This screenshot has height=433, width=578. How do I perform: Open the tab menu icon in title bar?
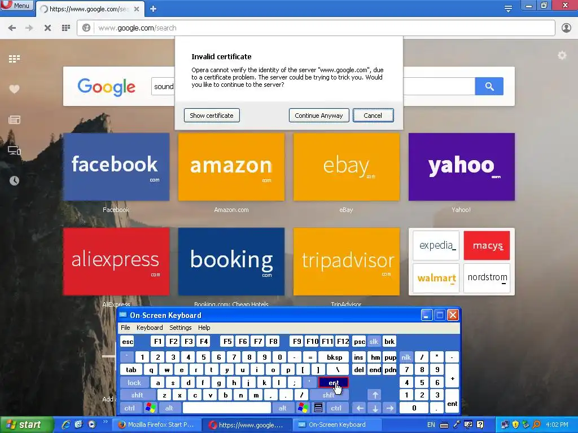pos(508,8)
